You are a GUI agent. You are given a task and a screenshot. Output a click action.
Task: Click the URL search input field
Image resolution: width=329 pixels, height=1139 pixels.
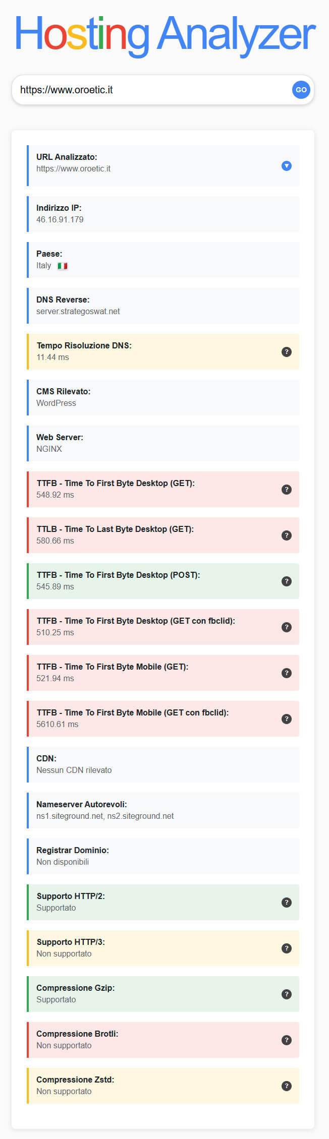click(x=151, y=90)
